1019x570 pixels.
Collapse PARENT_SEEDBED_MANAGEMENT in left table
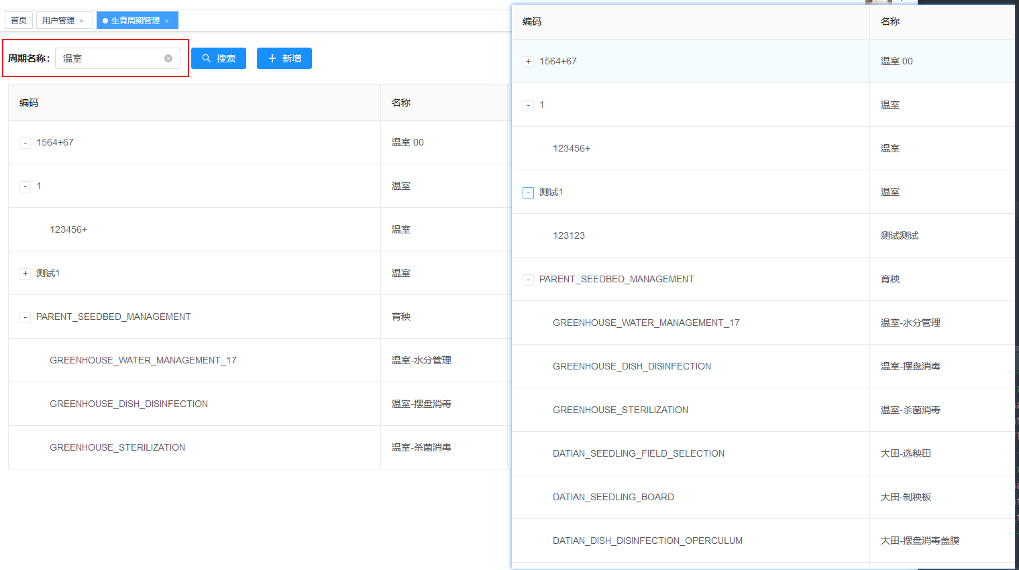tap(25, 317)
